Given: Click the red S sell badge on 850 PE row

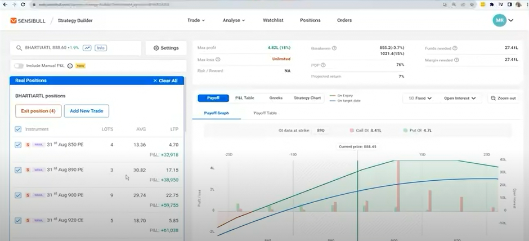Looking at the screenshot, I should (28, 145).
